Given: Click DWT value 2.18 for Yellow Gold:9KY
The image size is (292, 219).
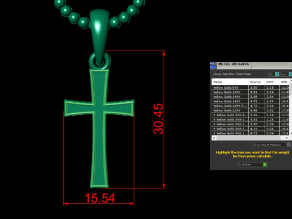Looking at the screenshot, I should click(270, 88).
